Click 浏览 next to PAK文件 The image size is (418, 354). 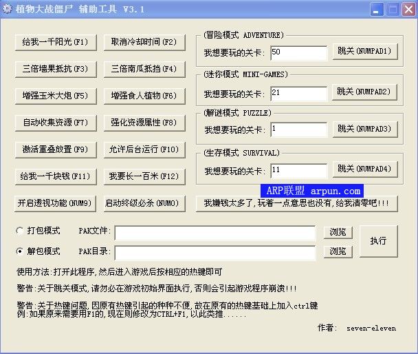(338, 232)
